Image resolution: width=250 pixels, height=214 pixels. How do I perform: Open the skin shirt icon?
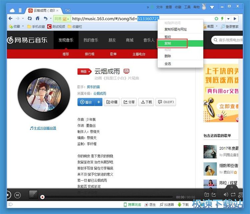pyautogui.click(x=212, y=7)
